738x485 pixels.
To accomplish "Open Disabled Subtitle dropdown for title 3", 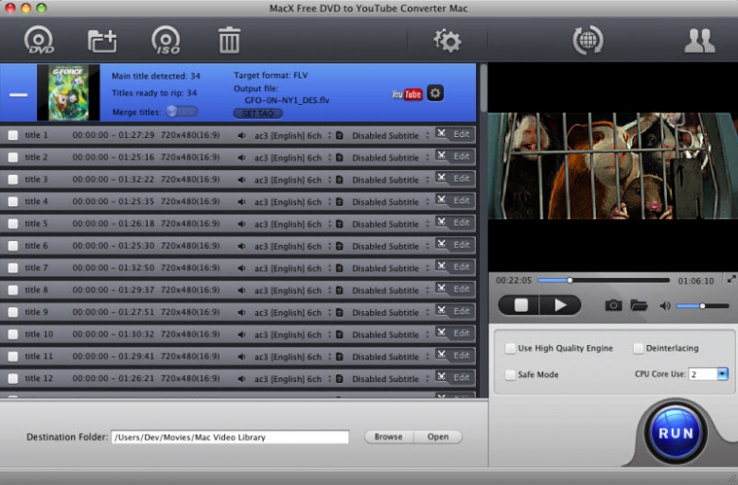I will pyautogui.click(x=427, y=180).
